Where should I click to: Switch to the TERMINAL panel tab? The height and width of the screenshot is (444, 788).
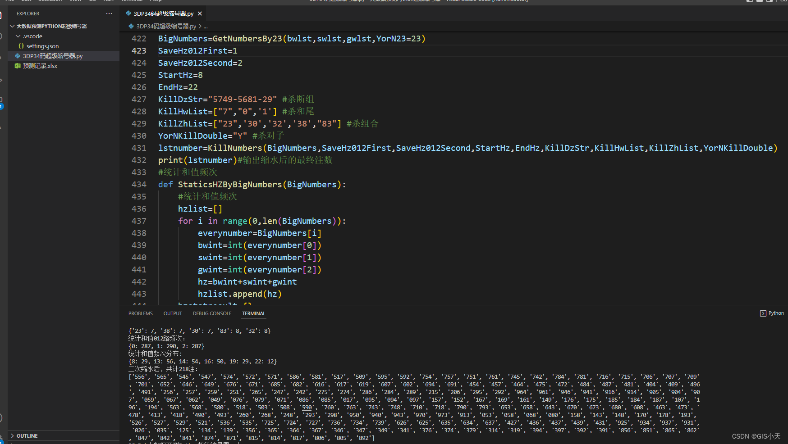pos(254,313)
